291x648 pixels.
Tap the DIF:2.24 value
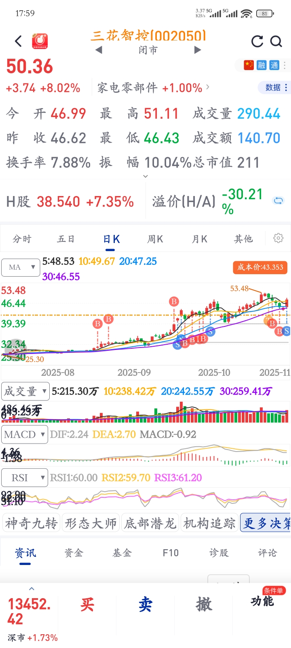(x=70, y=435)
